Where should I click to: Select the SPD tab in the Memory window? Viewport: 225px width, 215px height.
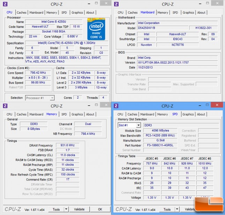point(64,114)
